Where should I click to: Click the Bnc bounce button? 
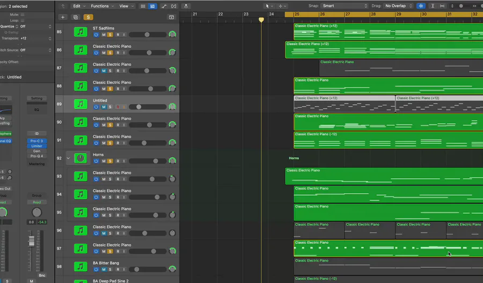click(x=42, y=275)
